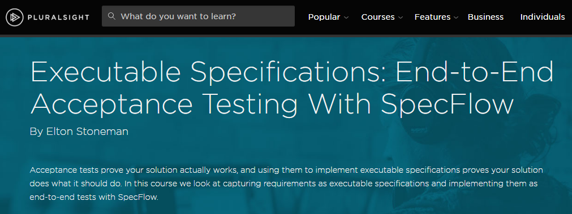Click "end-to-end tests with SpecFlow." description line
Image resolution: width=572 pixels, height=214 pixels.
pyautogui.click(x=94, y=198)
